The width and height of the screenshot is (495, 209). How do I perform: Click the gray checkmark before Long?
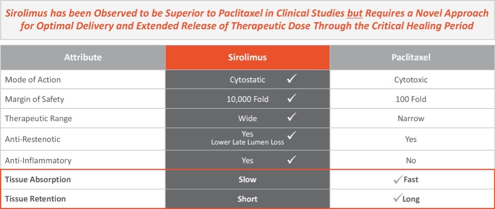[x=397, y=199]
